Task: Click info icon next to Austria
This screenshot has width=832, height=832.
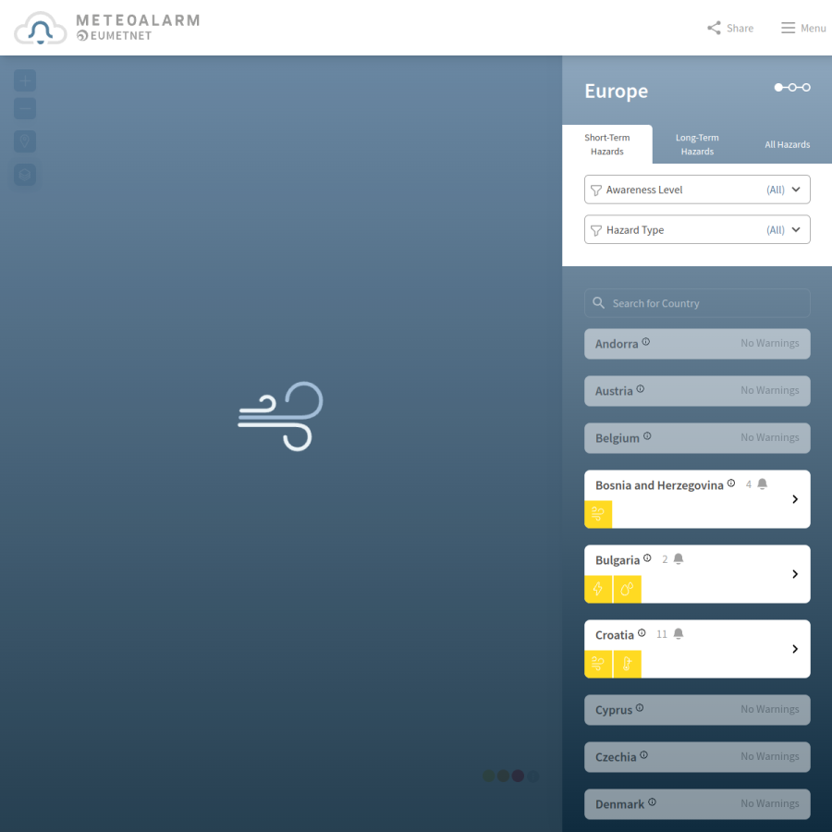Action: click(641, 389)
